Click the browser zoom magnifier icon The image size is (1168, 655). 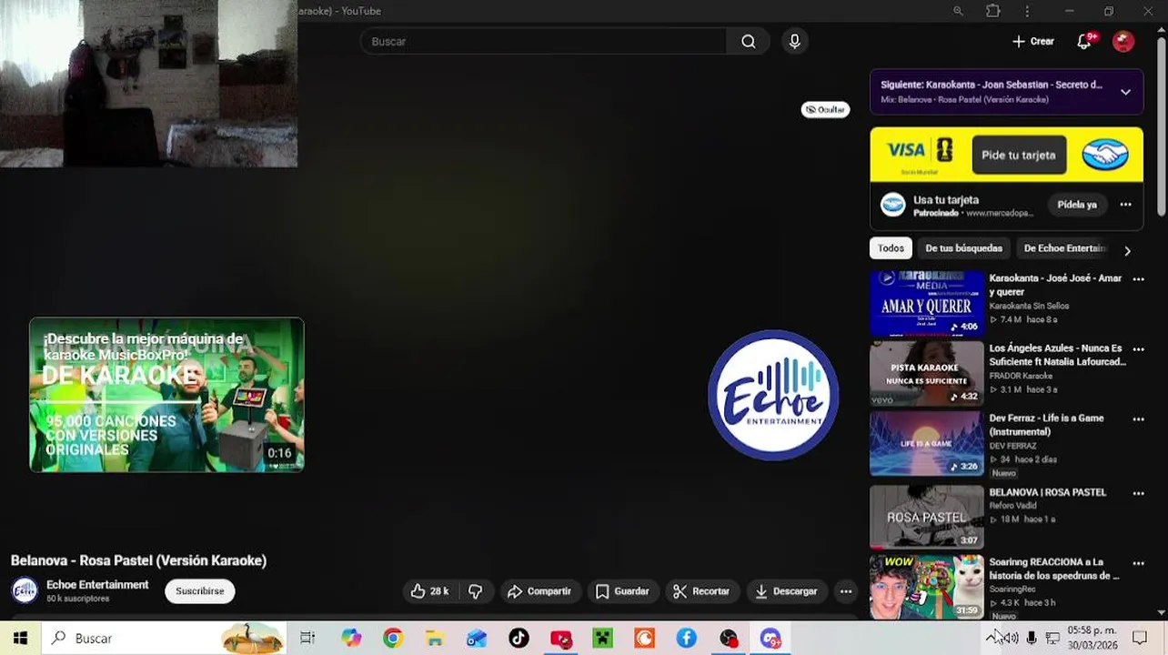click(x=958, y=11)
